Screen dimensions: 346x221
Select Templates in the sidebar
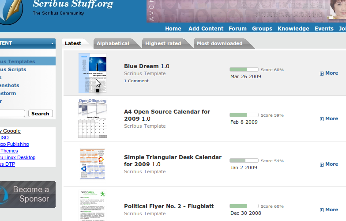coord(27,61)
